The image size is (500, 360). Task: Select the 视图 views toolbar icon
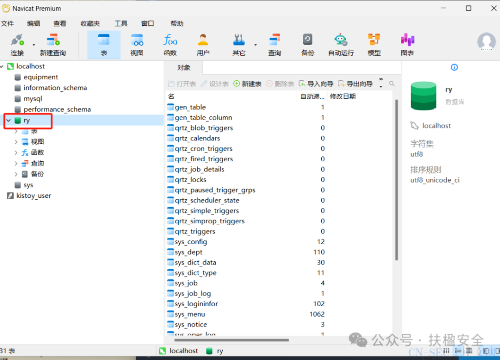coord(137,44)
